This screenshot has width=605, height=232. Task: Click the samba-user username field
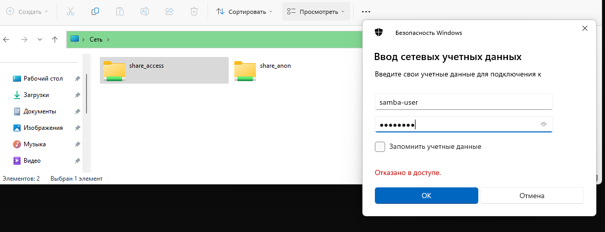pos(463,102)
